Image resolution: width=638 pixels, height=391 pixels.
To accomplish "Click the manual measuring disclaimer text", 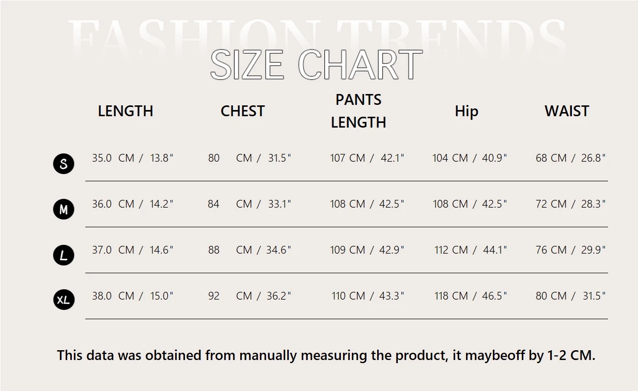I will (x=326, y=355).
